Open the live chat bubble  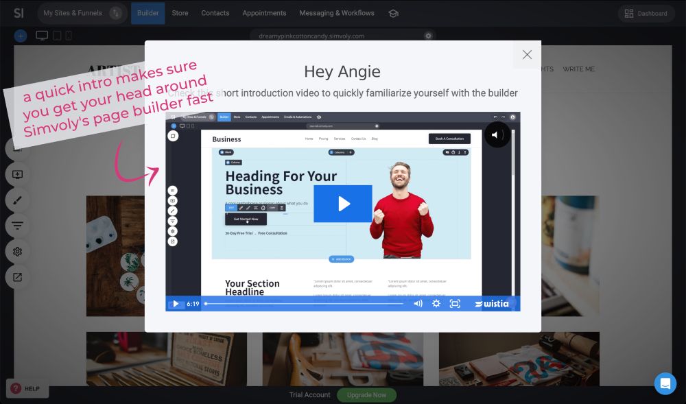pyautogui.click(x=665, y=383)
